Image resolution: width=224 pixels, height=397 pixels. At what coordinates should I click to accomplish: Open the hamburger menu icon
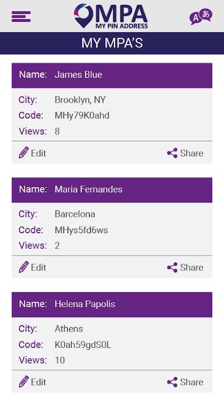click(x=21, y=16)
